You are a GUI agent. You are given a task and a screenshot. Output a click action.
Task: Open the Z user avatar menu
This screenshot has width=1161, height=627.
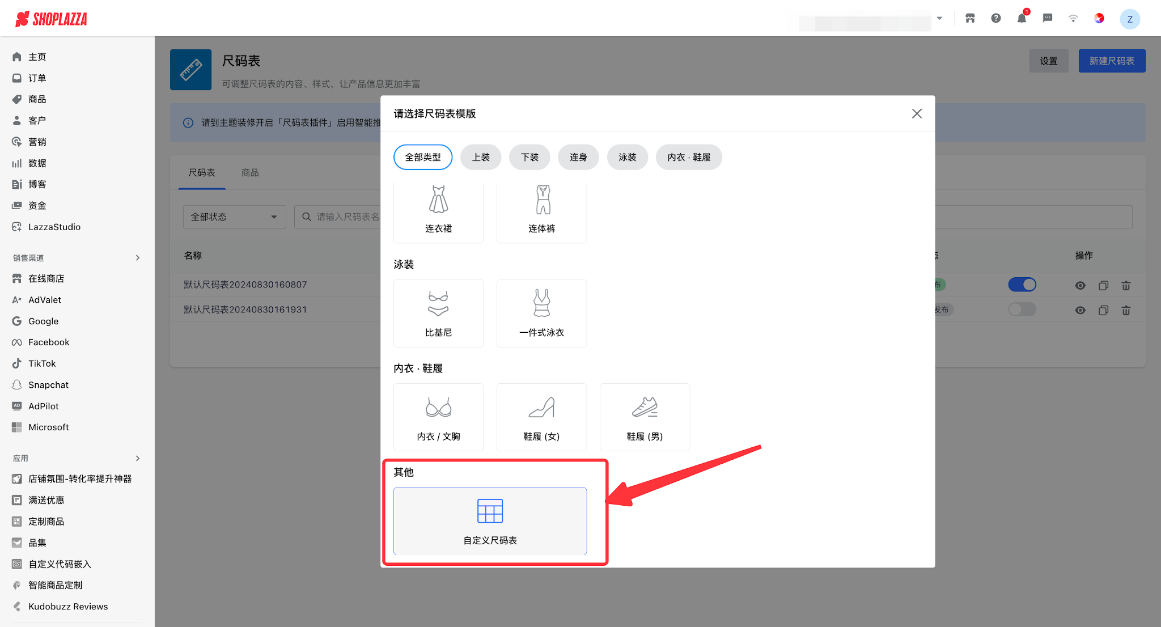tap(1130, 19)
